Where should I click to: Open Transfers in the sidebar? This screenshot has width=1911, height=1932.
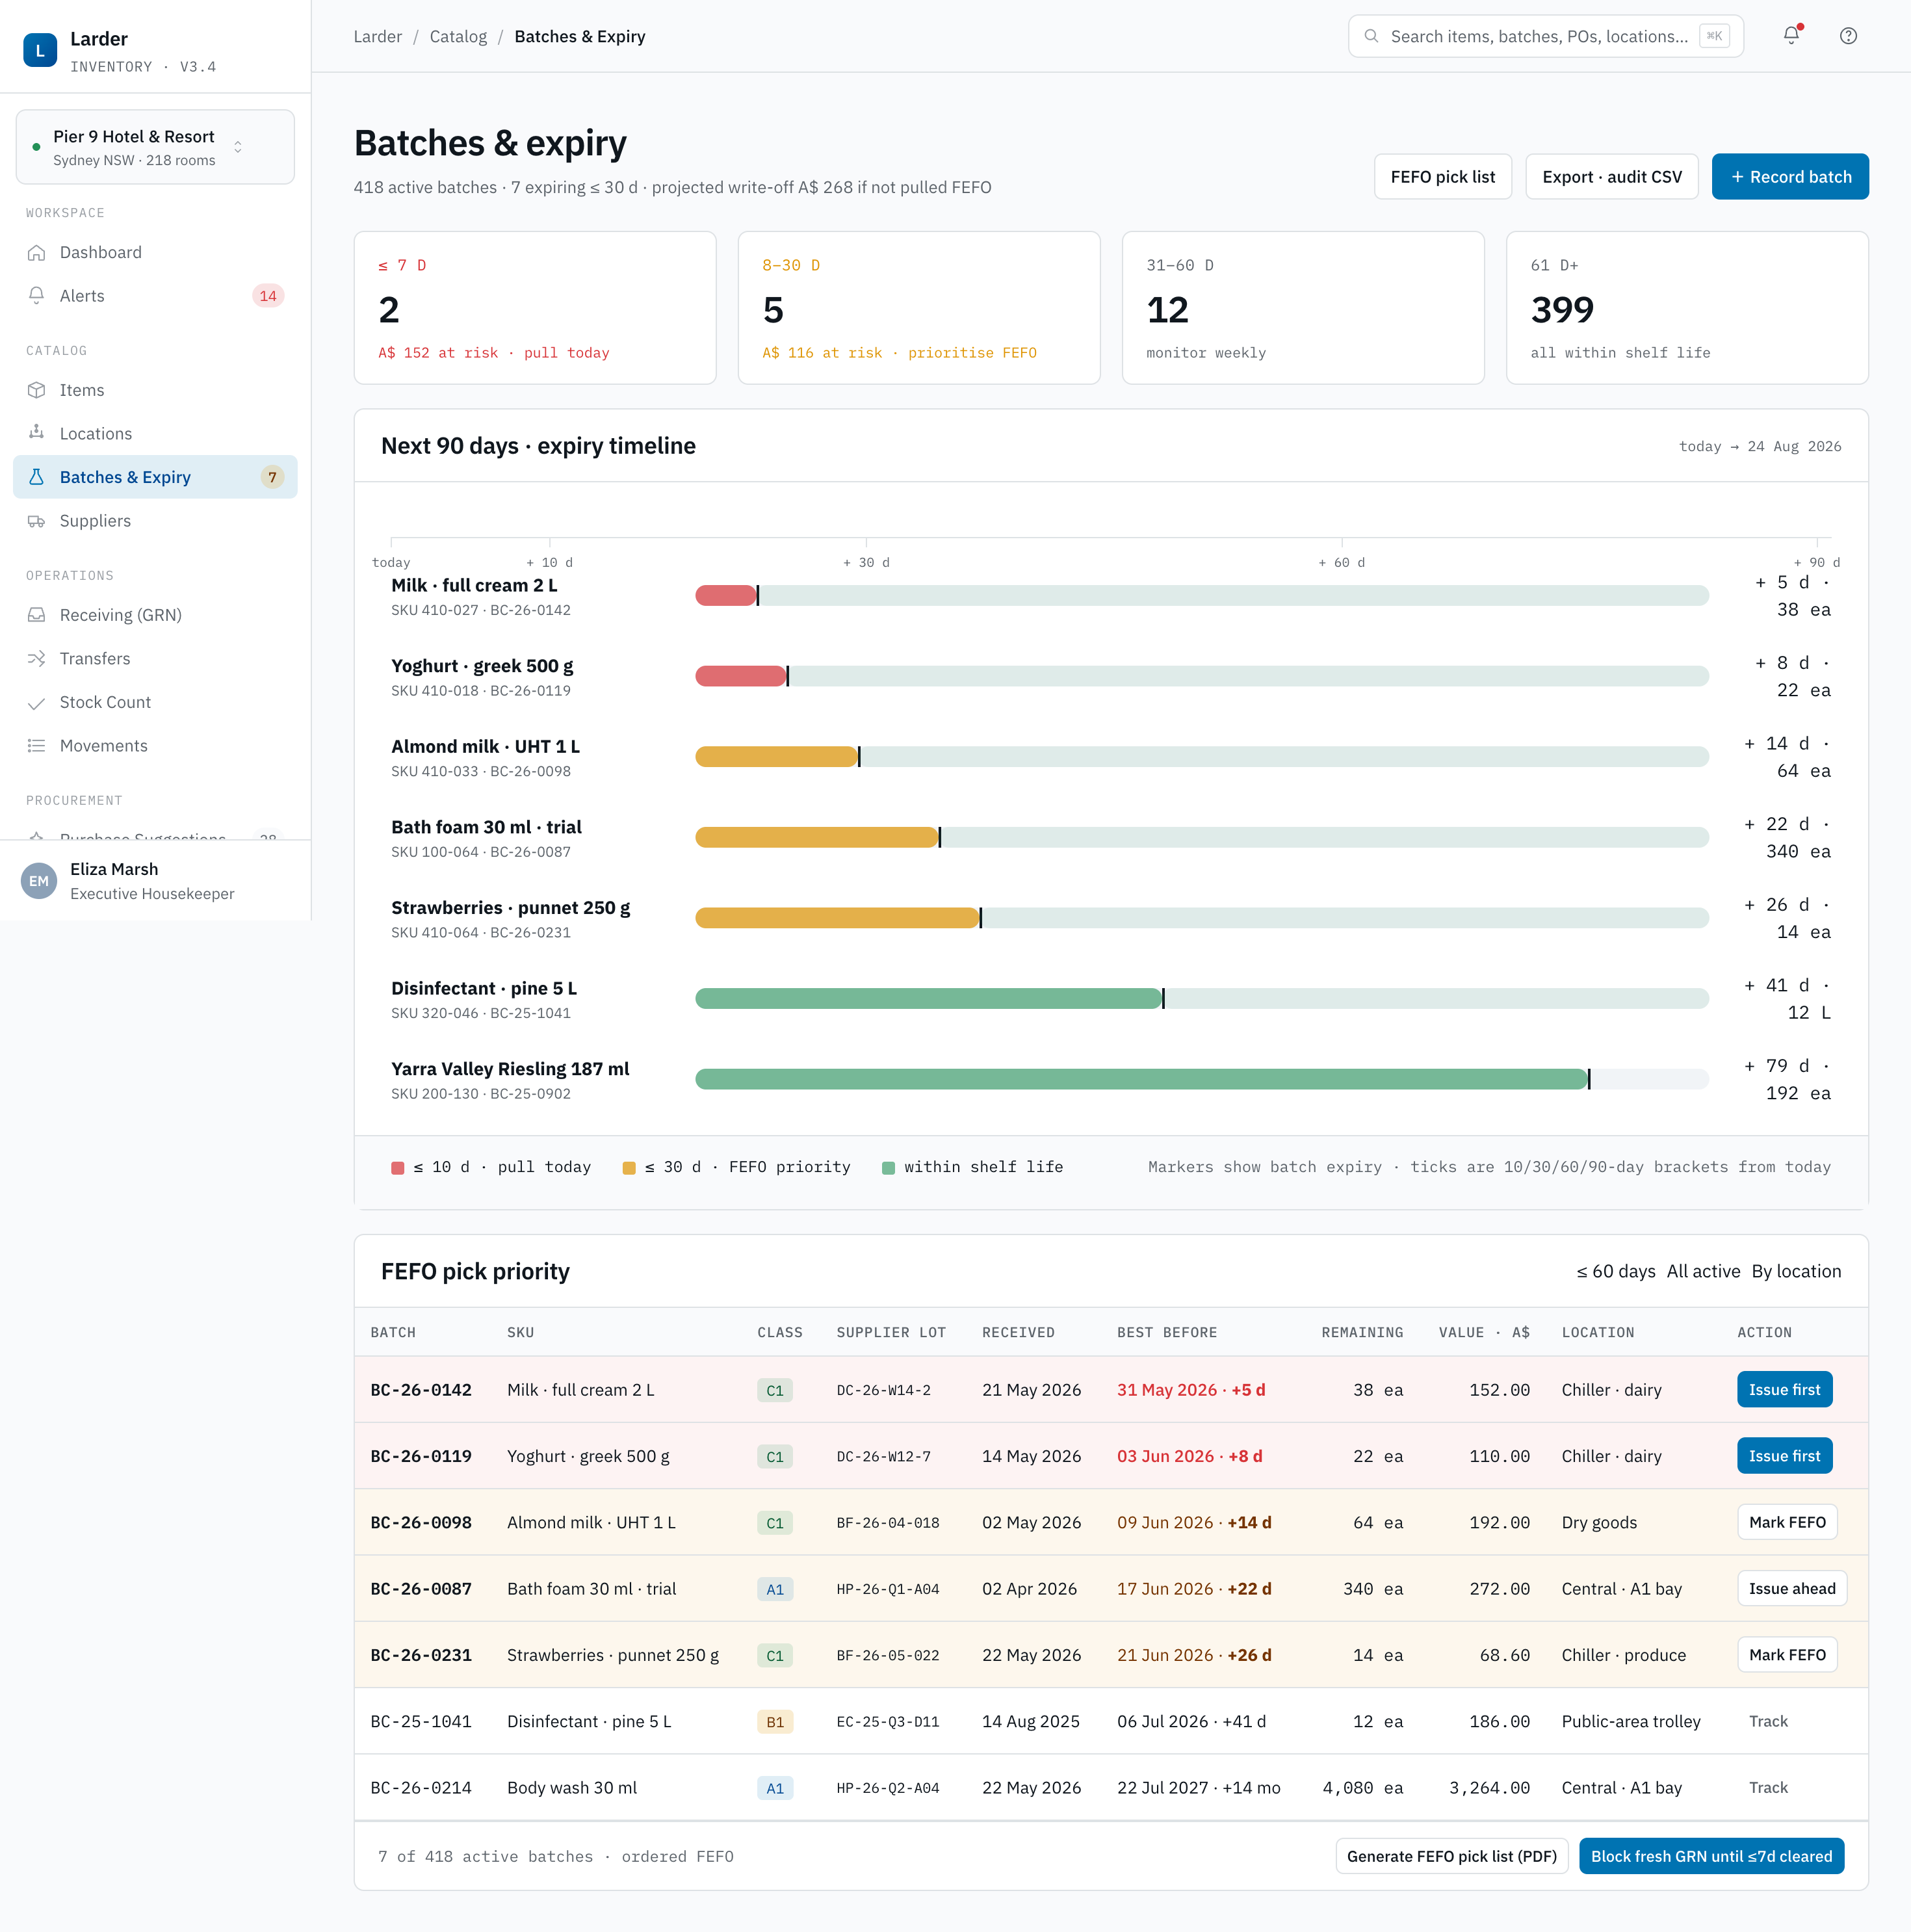(x=155, y=658)
